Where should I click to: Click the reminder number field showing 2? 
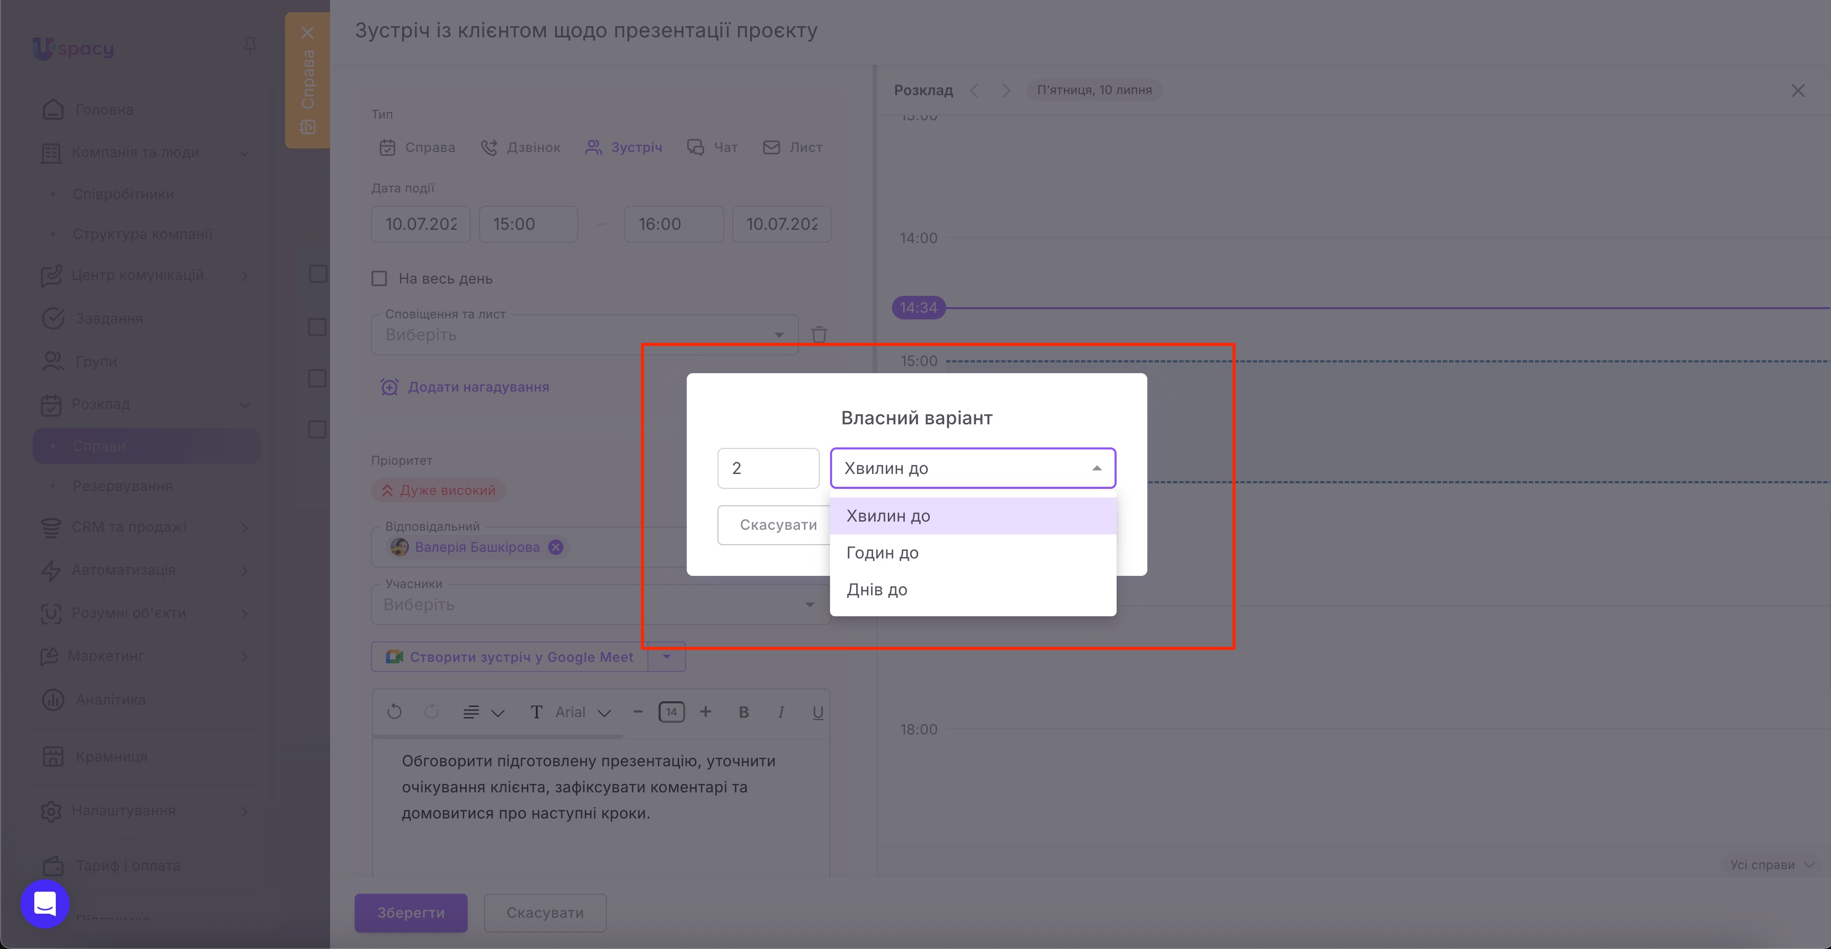coord(768,468)
